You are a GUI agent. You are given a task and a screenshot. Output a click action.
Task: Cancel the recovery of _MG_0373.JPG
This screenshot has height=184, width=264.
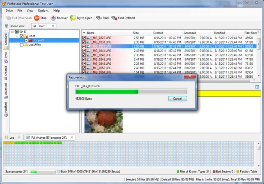pos(177,98)
